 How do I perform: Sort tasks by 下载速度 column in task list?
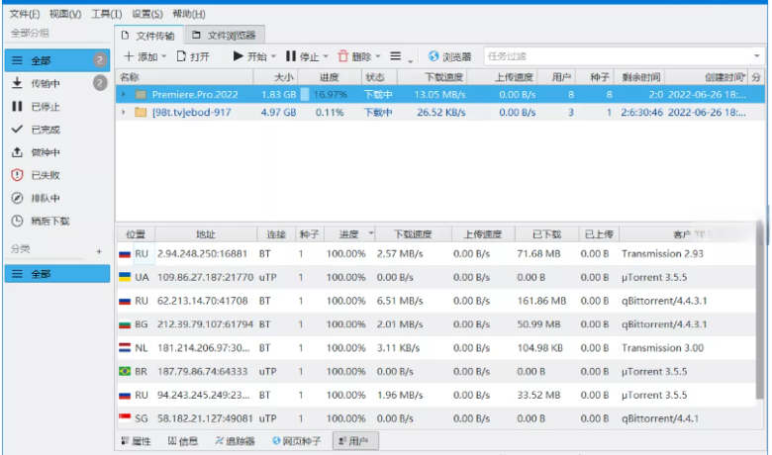(x=433, y=77)
